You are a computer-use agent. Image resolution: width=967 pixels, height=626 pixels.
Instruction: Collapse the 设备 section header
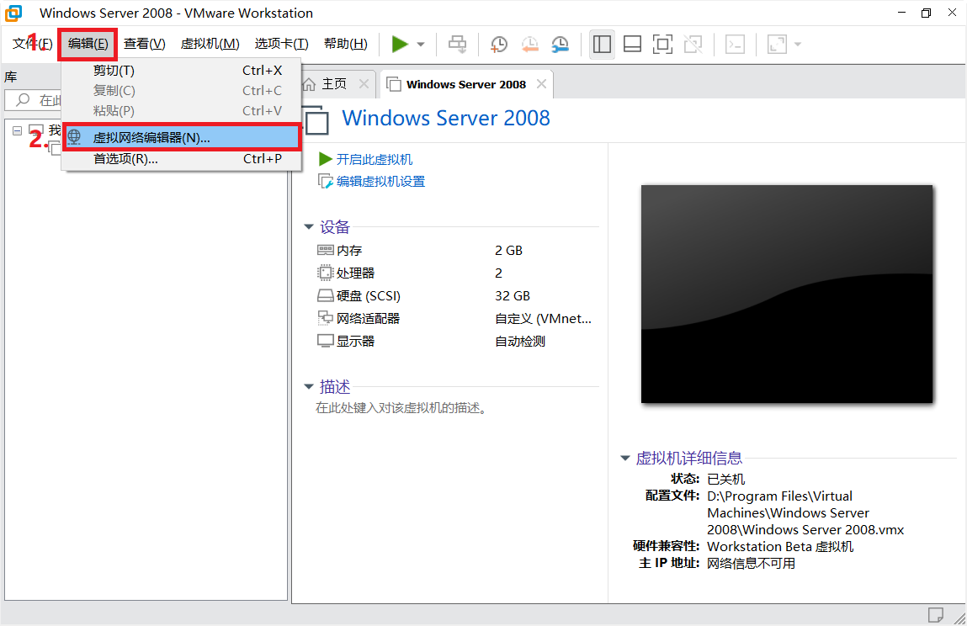(309, 226)
